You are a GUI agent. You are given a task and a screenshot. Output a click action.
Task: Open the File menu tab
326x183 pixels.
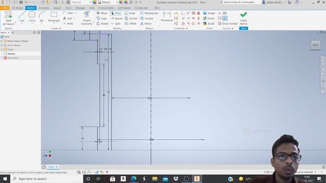click(x=5, y=8)
